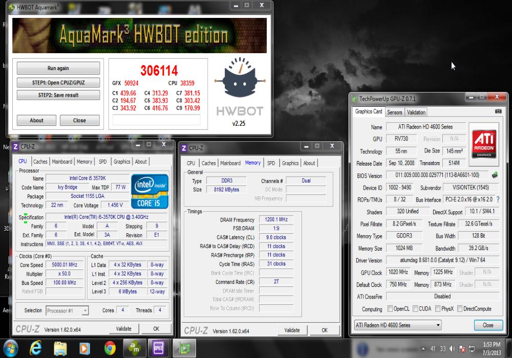Select CPU tab in the Memory CPU-Z window
The image size is (512, 358).
pos(191,163)
